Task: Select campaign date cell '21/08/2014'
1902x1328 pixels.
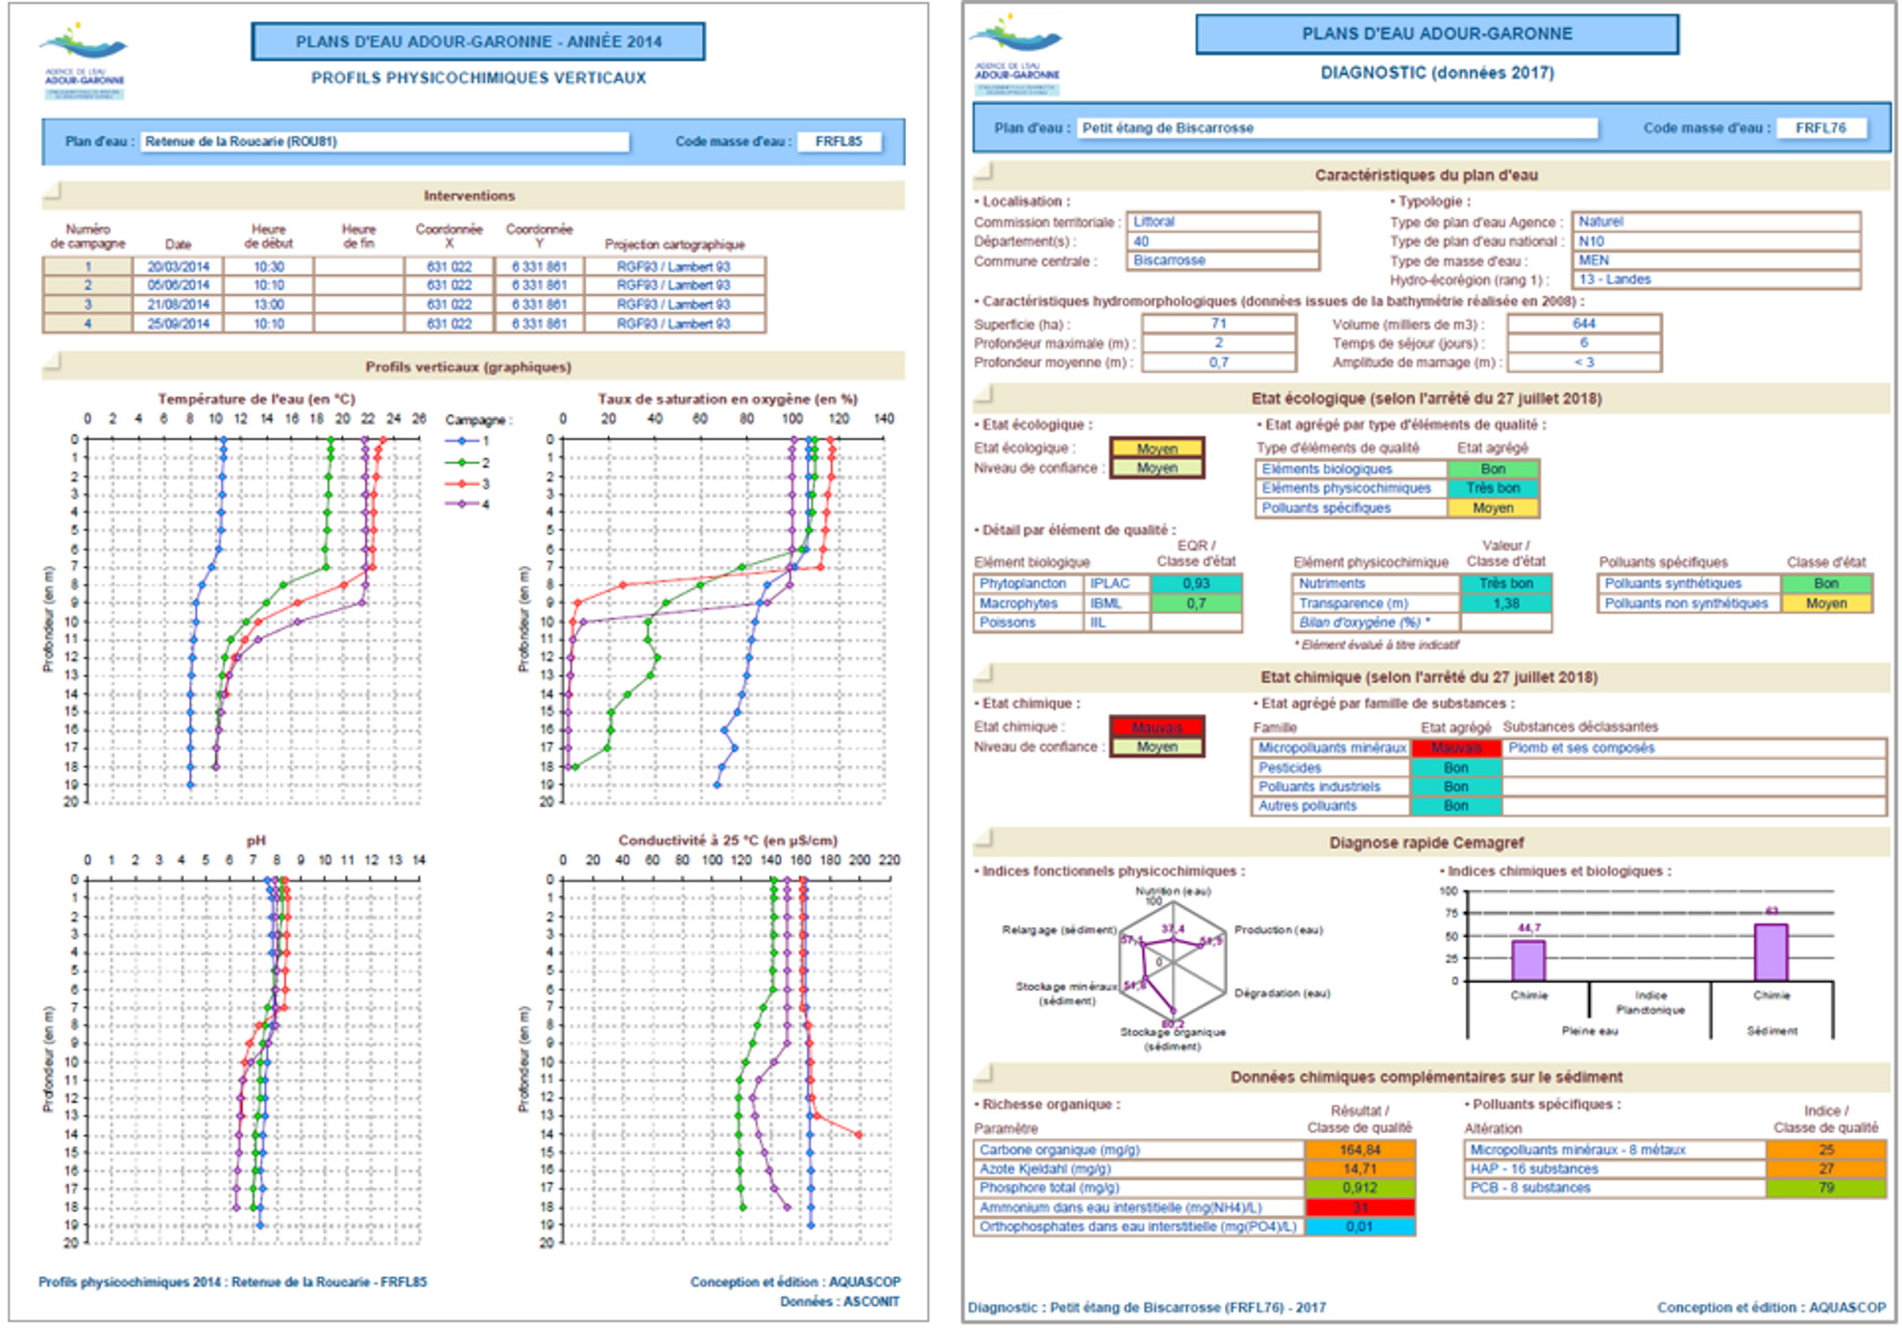Action: click(178, 305)
